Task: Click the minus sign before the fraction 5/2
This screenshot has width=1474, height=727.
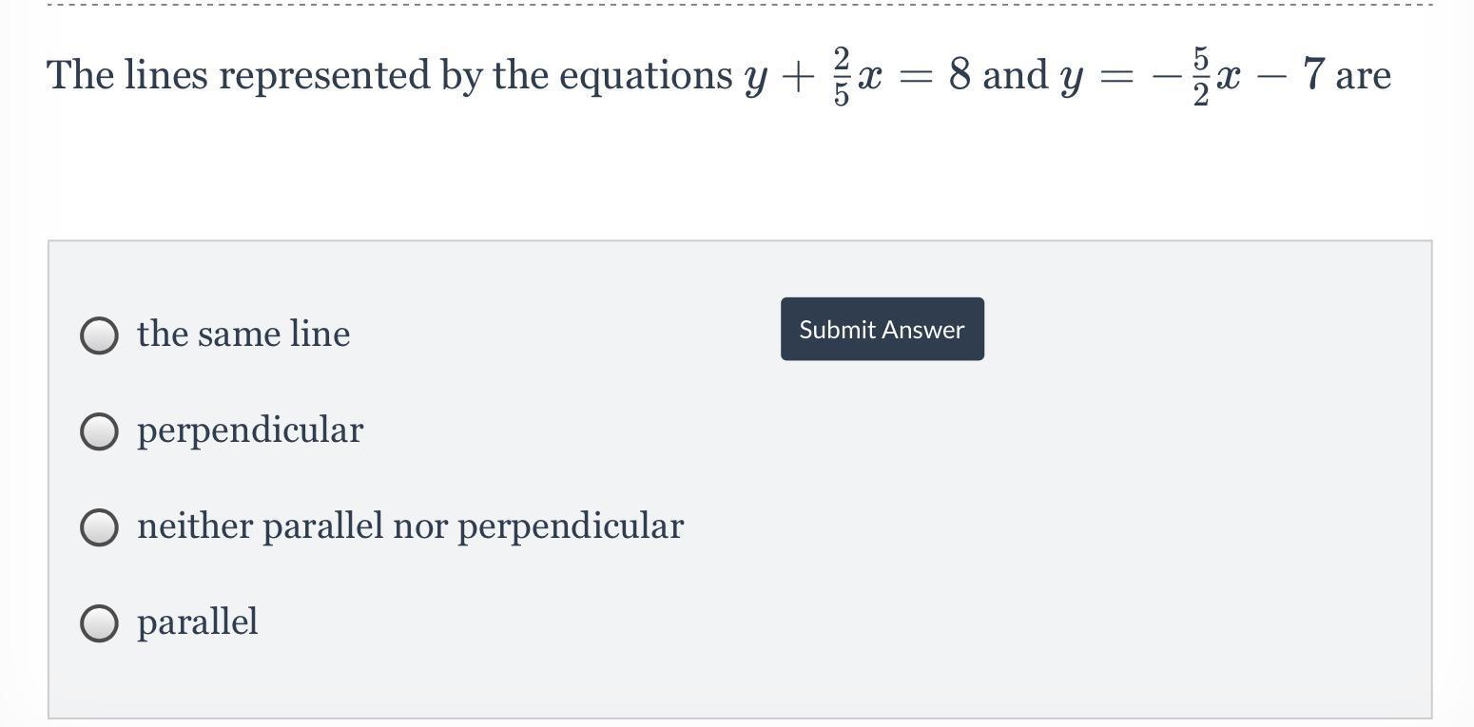Action: point(1166,75)
